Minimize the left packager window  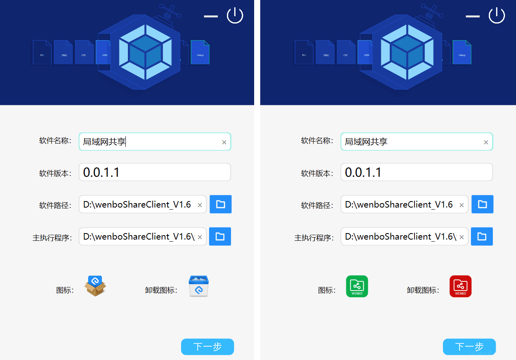point(211,16)
